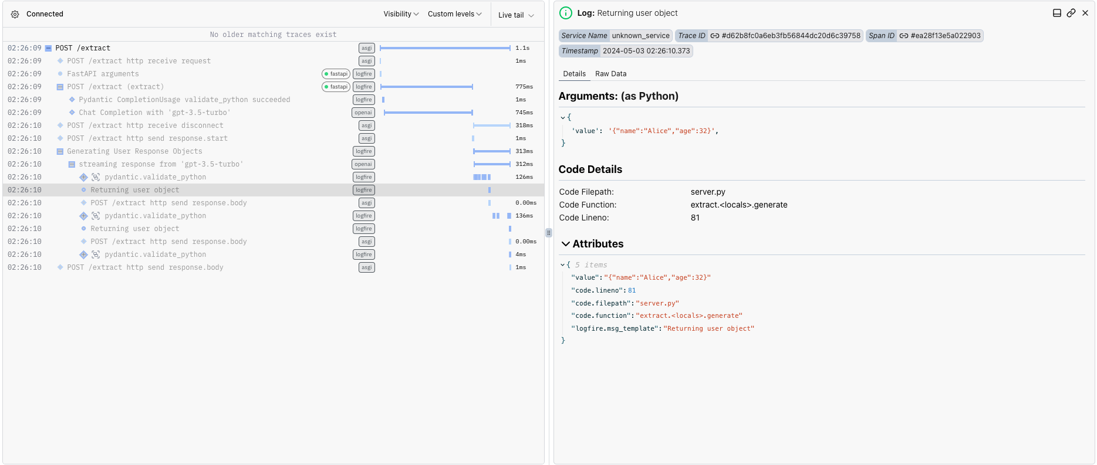This screenshot has height=465, width=1097.
Task: Click the panel layout toggle icon
Action: tap(1057, 13)
